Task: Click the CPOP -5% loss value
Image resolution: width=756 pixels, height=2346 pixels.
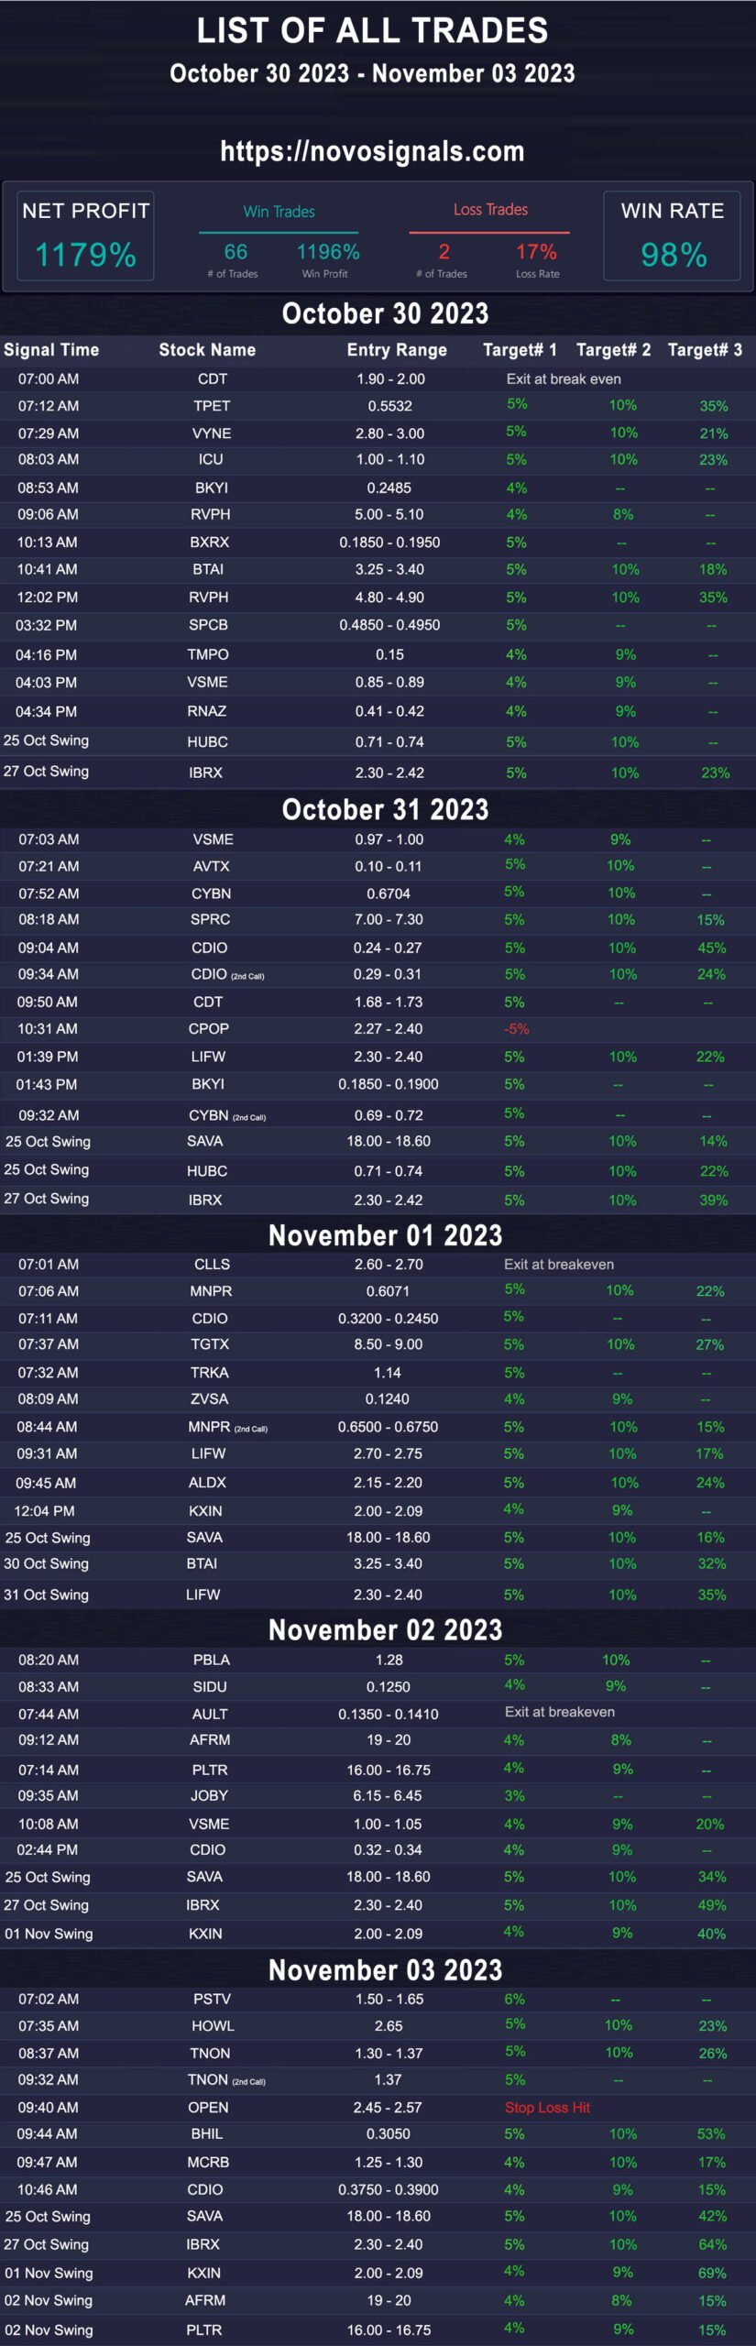Action: (517, 1029)
